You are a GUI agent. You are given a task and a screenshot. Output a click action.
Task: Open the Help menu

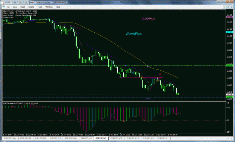[58, 7]
